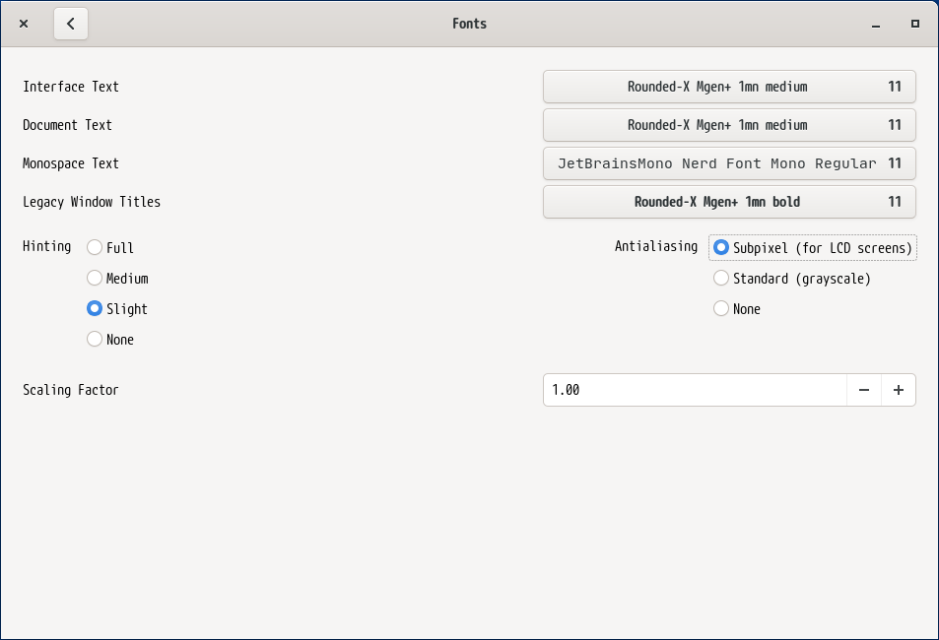Open the Interface Text font chooser
Image resolution: width=939 pixels, height=640 pixels.
[x=728, y=87]
